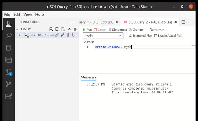Collapse the SERVERS section
Screen dimensions: 198x121
tap(17, 29)
